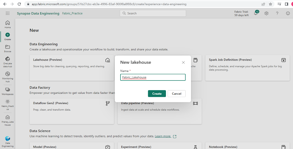Open the Help question mark icon
This screenshot has width=293, height=149.
(277, 13)
